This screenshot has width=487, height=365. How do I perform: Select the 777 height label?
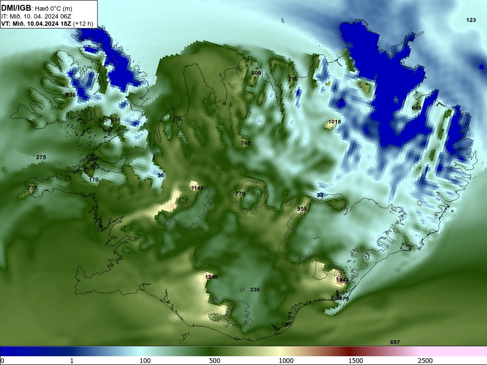coord(32,188)
